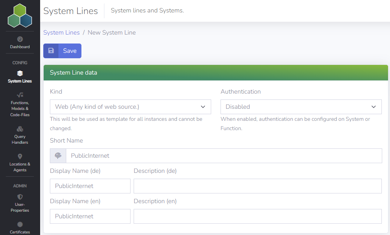Open the Kind dropdown
Viewport: 390px width, 235px height.
click(x=130, y=106)
